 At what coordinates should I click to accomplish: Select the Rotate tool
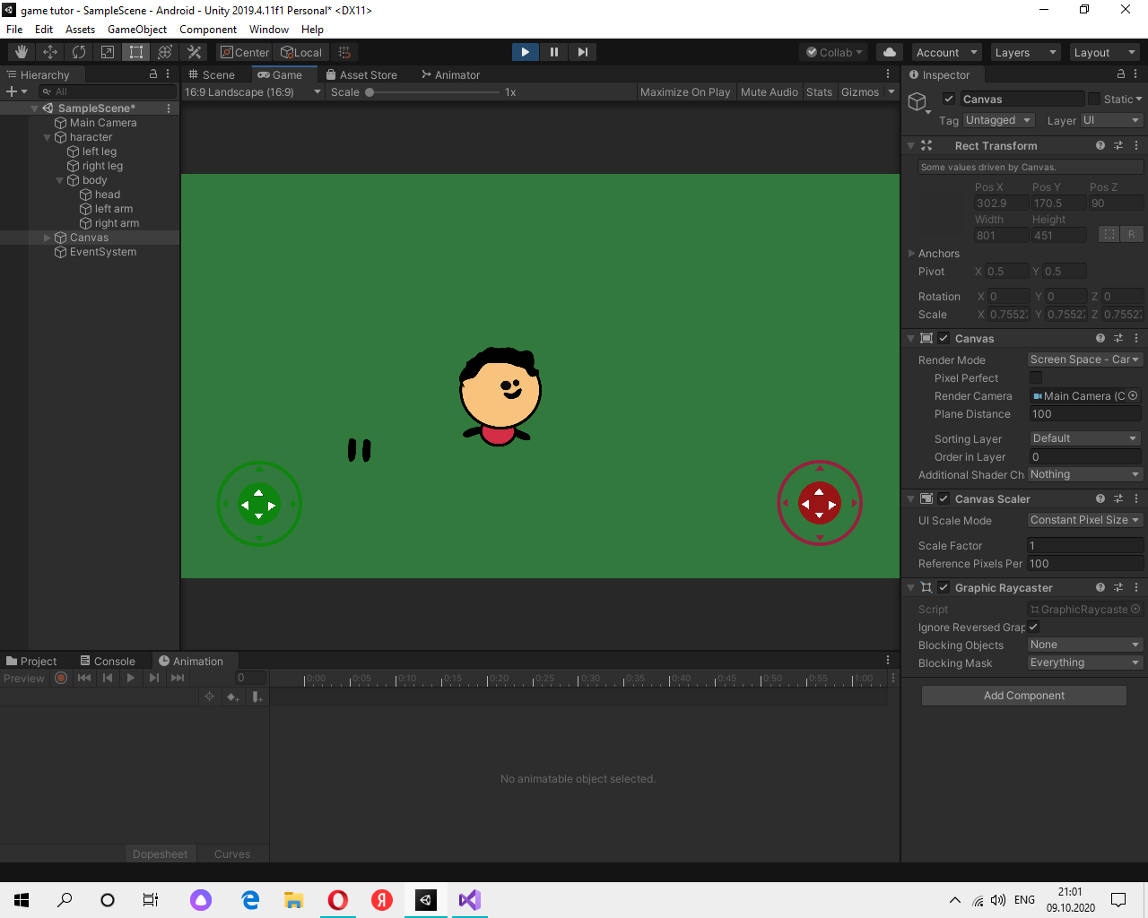[x=79, y=52]
